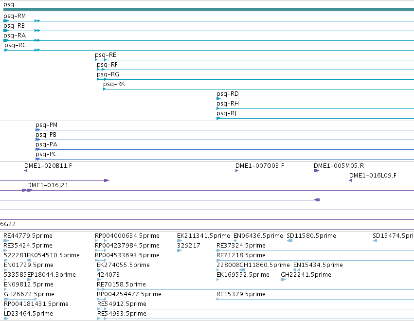
Task: Select EST RE71218.5prime
Action: coord(241,255)
